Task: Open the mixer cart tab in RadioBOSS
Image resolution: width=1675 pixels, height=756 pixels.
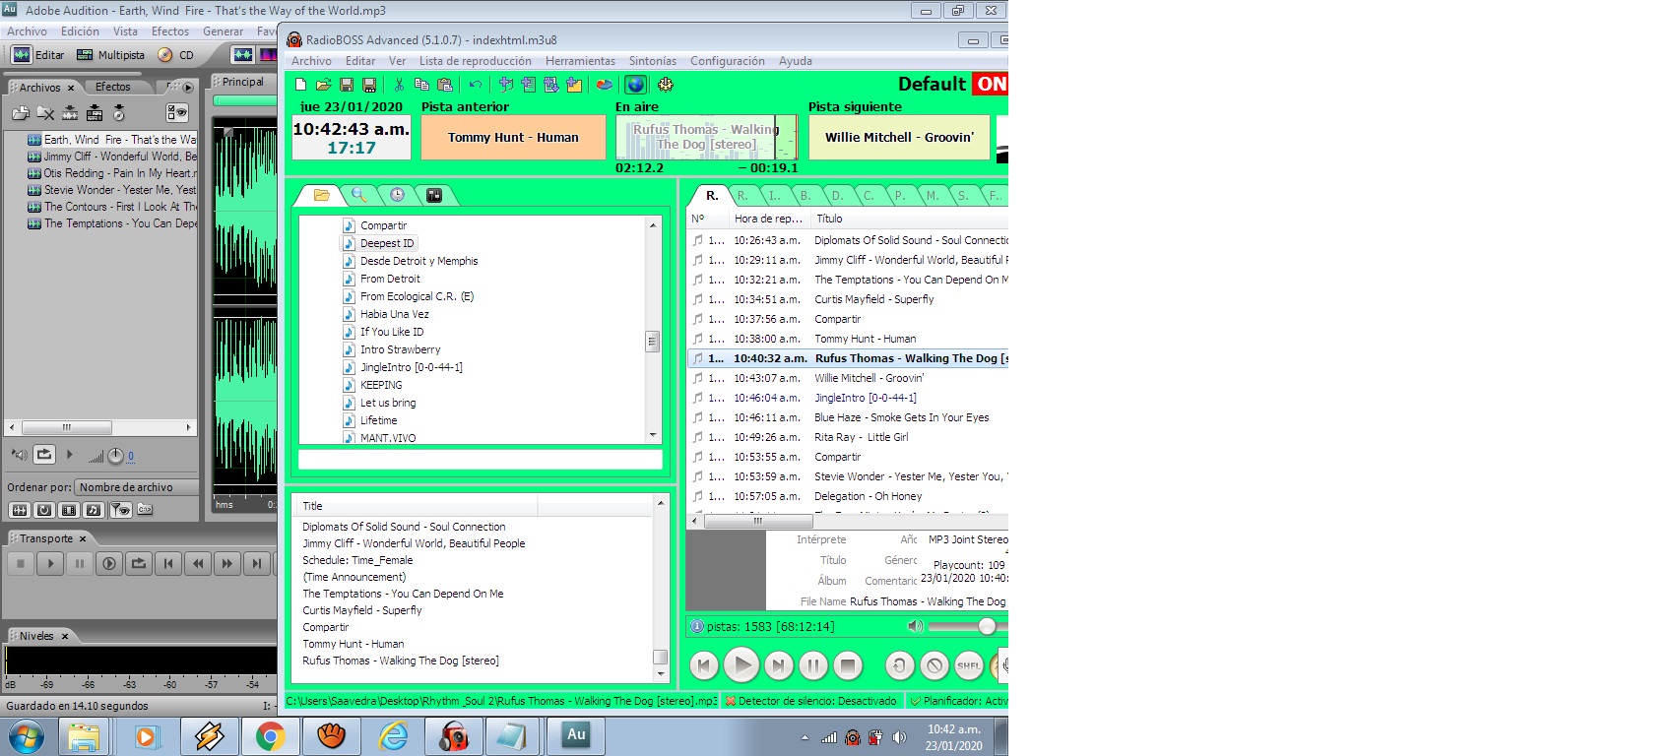Action: click(x=434, y=195)
